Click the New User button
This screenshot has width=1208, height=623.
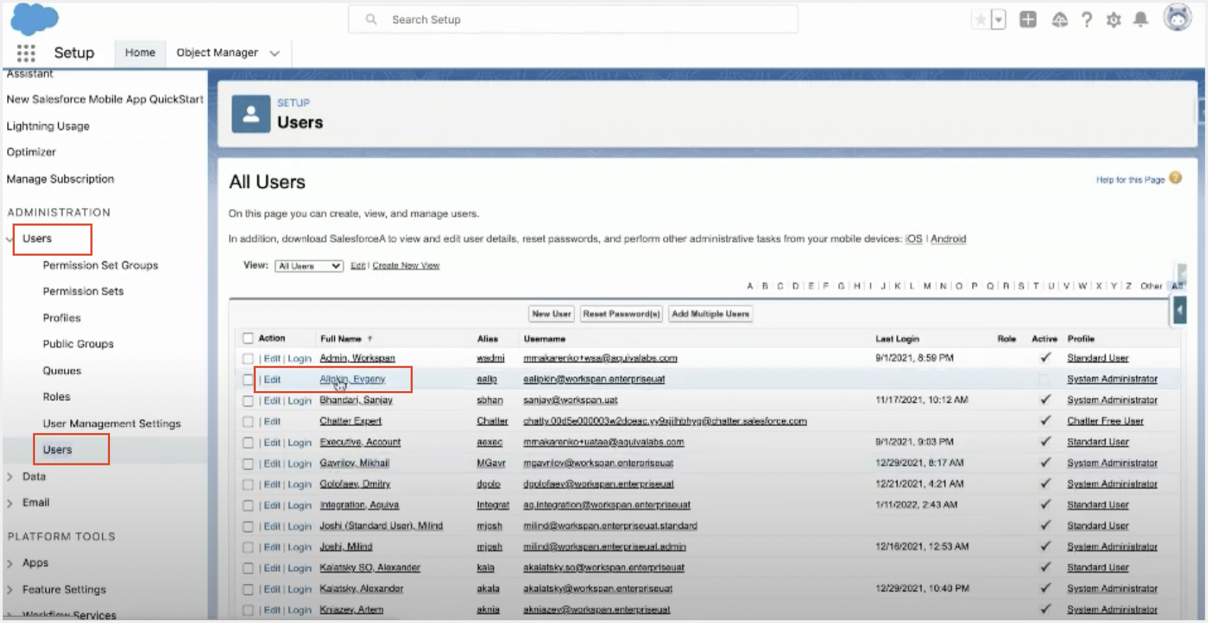click(x=551, y=314)
